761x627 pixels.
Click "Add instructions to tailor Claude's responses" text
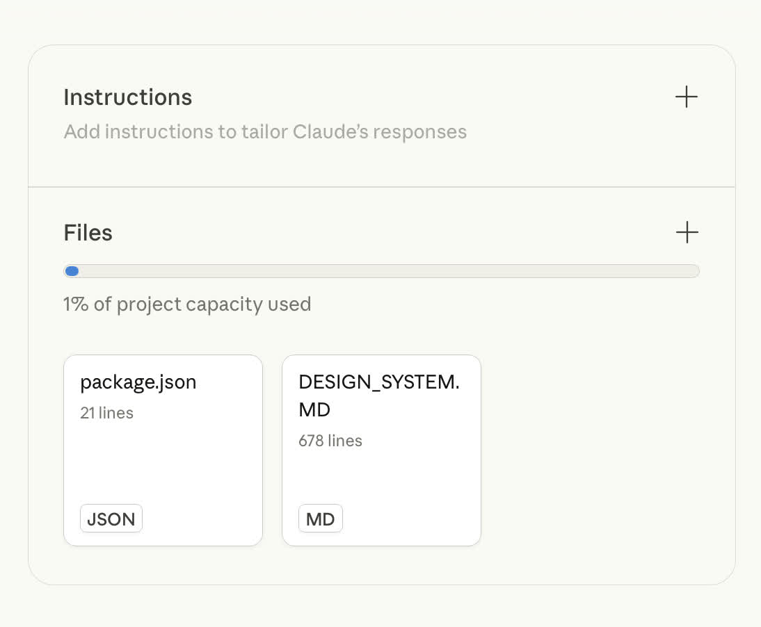click(x=265, y=131)
